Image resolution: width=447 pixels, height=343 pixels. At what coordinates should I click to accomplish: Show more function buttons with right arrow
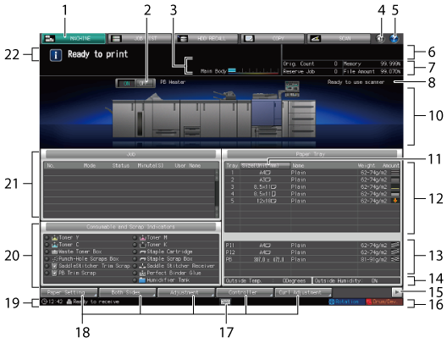[396, 292]
